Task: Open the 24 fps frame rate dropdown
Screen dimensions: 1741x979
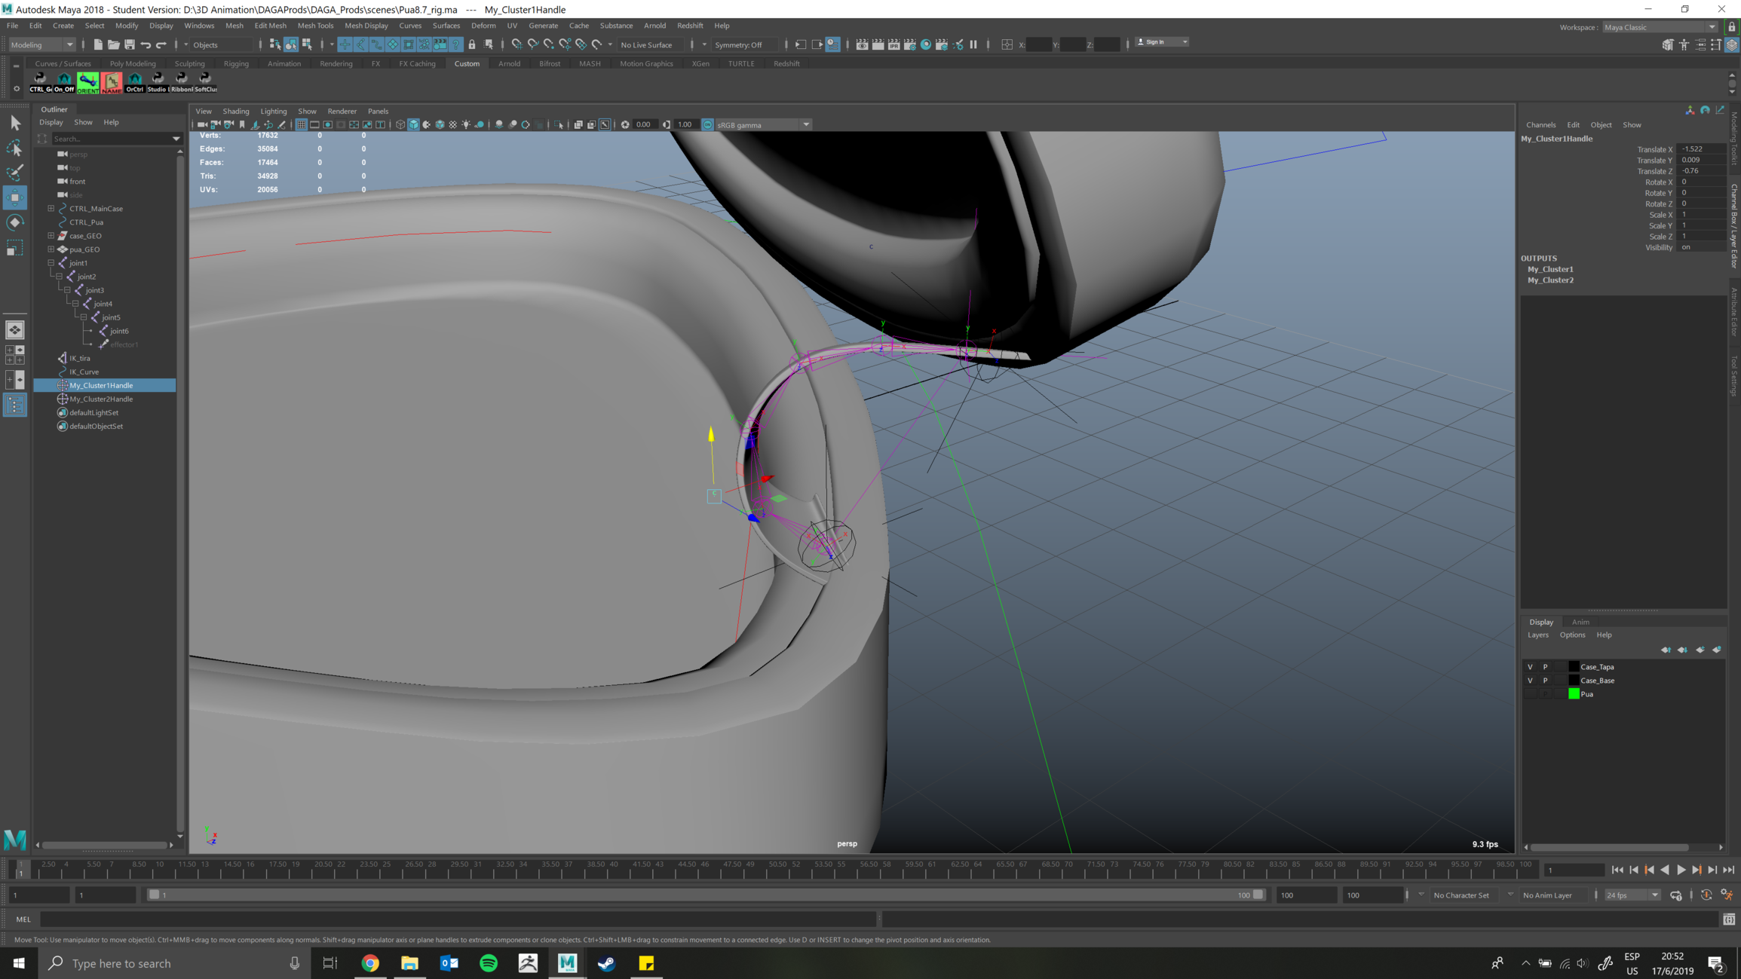Action: [1632, 895]
